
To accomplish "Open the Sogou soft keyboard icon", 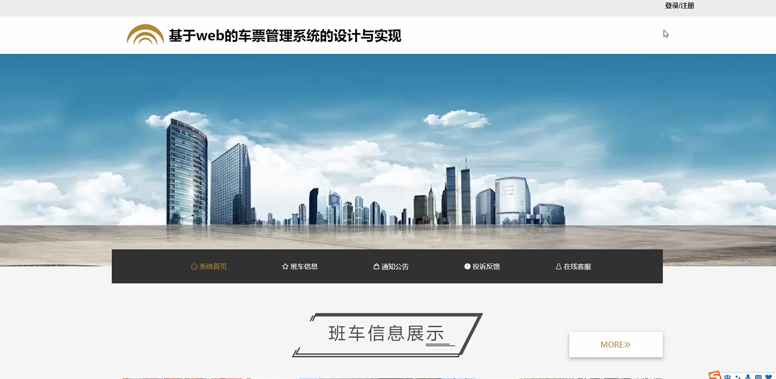I will pos(758,377).
